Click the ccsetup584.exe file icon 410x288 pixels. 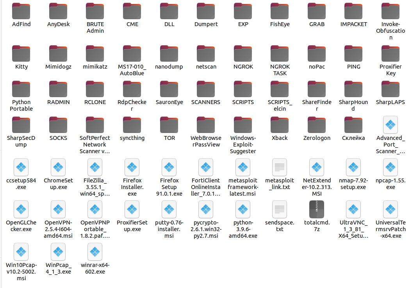21,167
